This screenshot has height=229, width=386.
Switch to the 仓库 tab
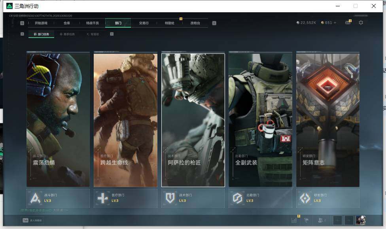point(67,23)
